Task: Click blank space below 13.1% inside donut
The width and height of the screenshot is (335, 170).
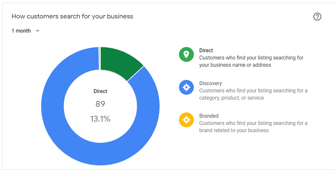Action: [x=100, y=133]
